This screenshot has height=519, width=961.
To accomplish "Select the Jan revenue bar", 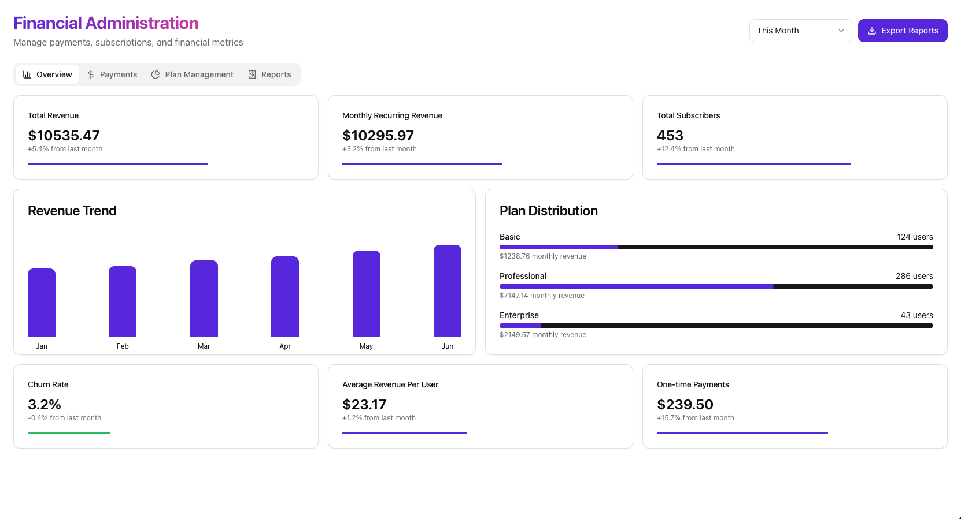I will click(42, 303).
